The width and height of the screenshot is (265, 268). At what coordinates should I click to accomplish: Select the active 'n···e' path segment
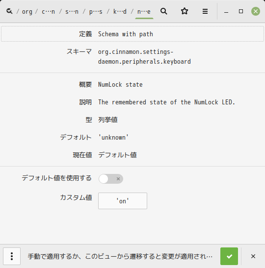tap(144, 12)
